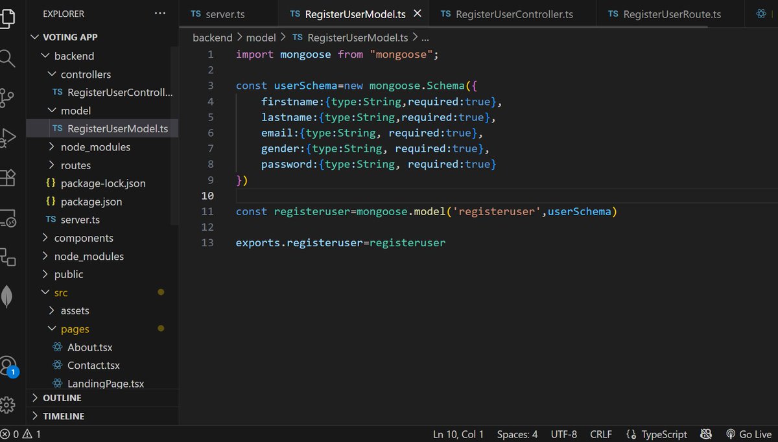Change indentation via Spaces: 4
778x442 pixels.
click(x=517, y=434)
